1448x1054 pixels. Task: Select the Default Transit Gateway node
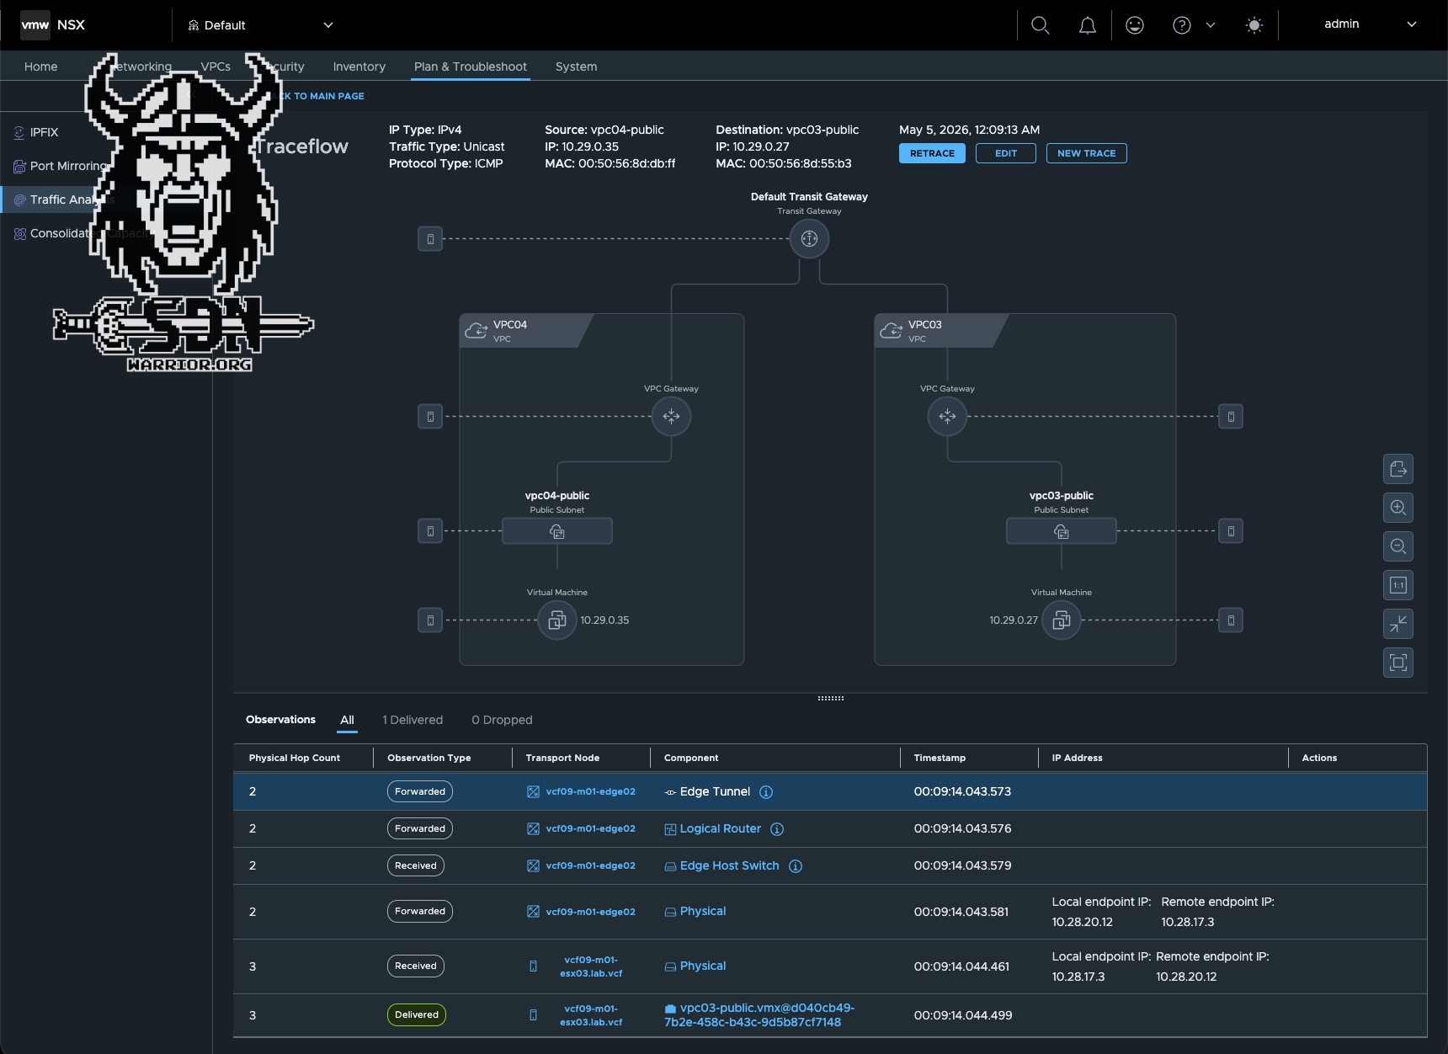point(809,239)
